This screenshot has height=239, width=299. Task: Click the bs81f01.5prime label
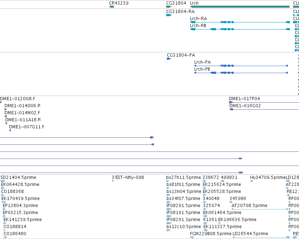(183, 185)
